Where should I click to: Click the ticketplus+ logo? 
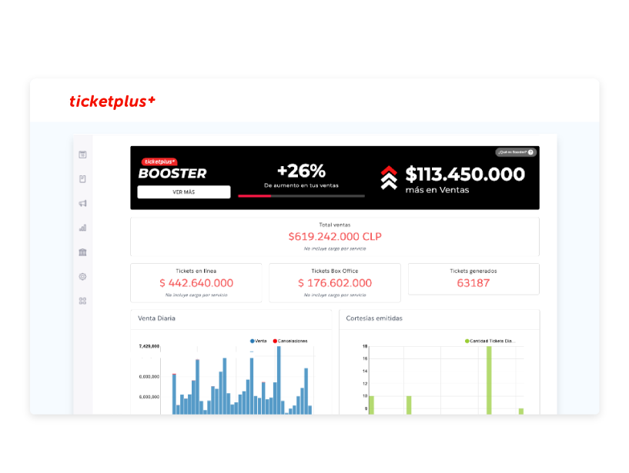coord(112,102)
